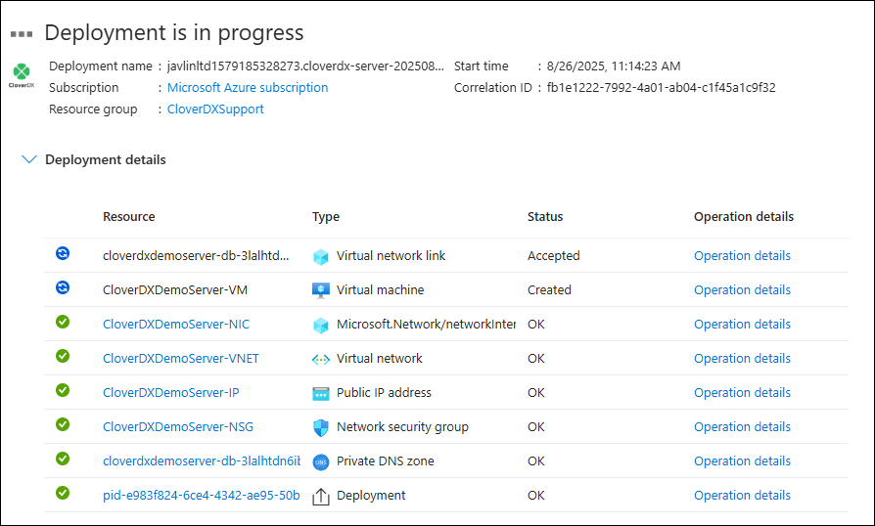Select the cloverdxdemoserver-db-3lalhtd... link resource name
Screen dimensions: 875x526
[x=196, y=256]
